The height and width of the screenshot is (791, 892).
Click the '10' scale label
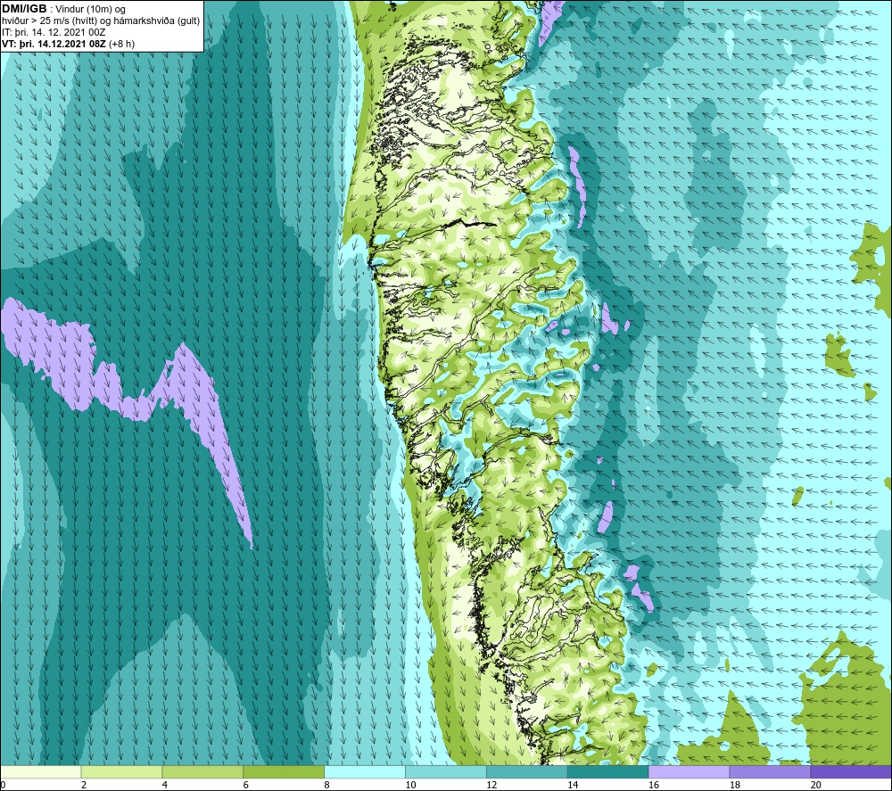410,785
